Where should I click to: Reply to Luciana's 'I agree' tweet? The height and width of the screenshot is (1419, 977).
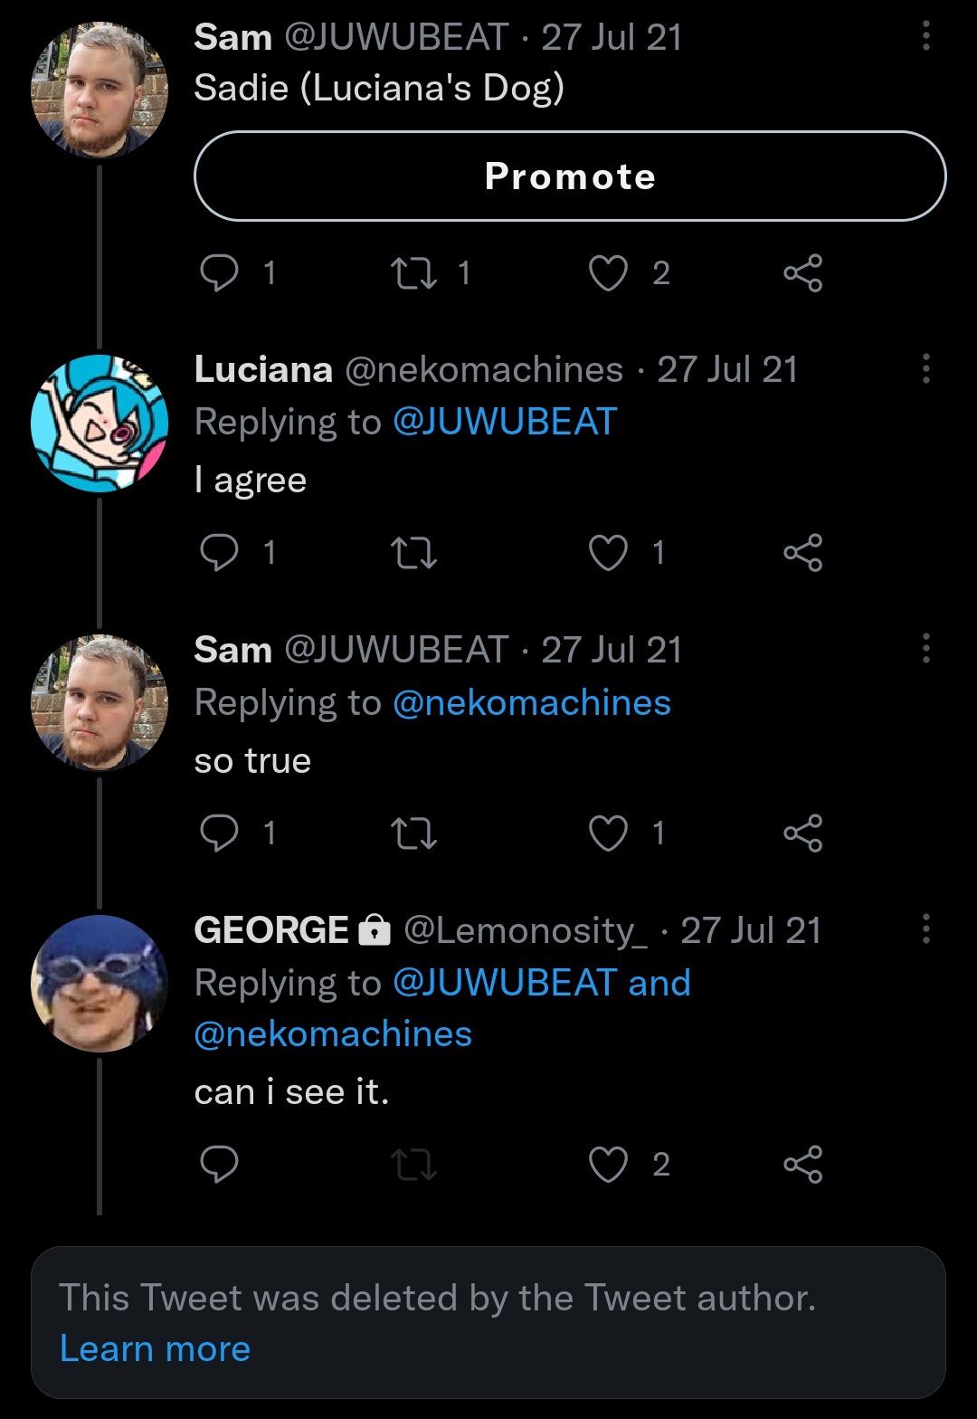coord(219,552)
